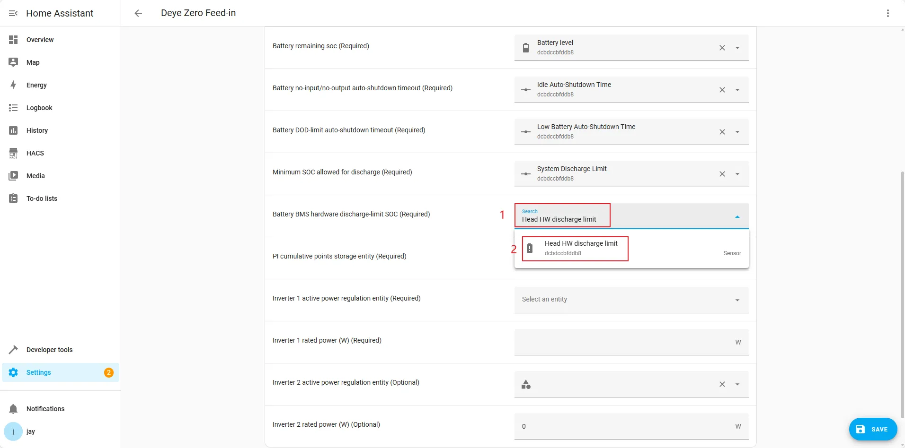Navigate to Logbook in the sidebar
The image size is (905, 448).
point(39,108)
